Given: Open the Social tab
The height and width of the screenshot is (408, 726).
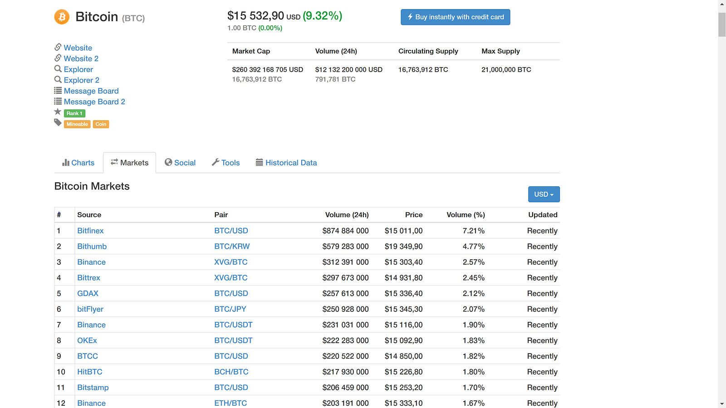Looking at the screenshot, I should 180,163.
